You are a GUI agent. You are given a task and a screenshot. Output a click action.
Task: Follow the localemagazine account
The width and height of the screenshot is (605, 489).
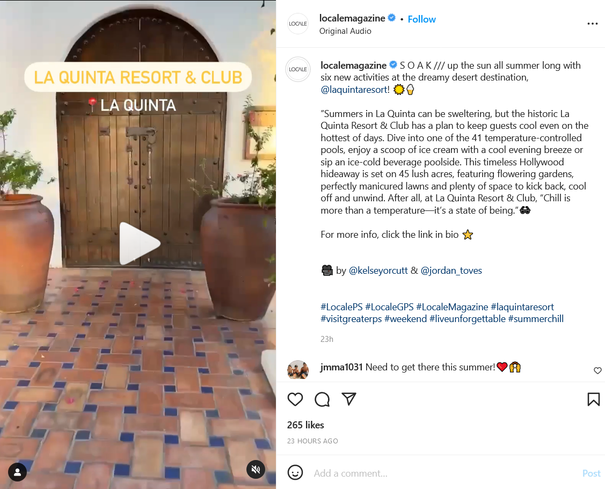(421, 19)
